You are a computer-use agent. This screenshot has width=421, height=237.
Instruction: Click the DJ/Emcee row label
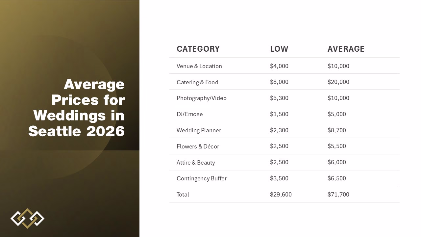pos(189,114)
